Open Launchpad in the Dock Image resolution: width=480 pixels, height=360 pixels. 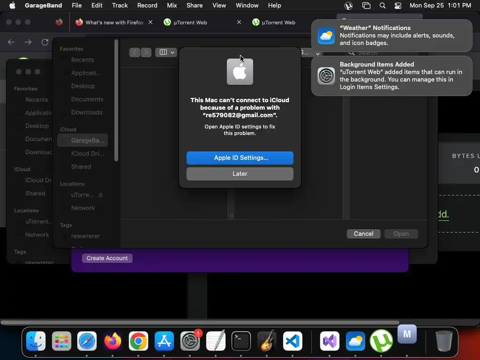[61, 341]
